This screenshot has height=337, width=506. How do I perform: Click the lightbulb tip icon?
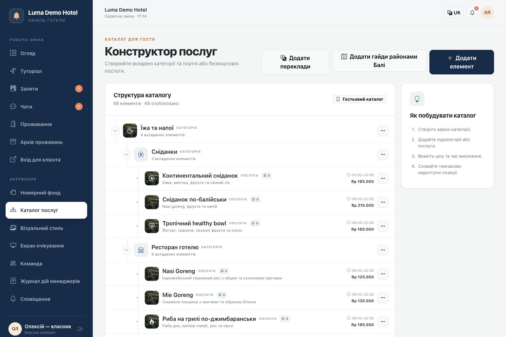coord(417,99)
